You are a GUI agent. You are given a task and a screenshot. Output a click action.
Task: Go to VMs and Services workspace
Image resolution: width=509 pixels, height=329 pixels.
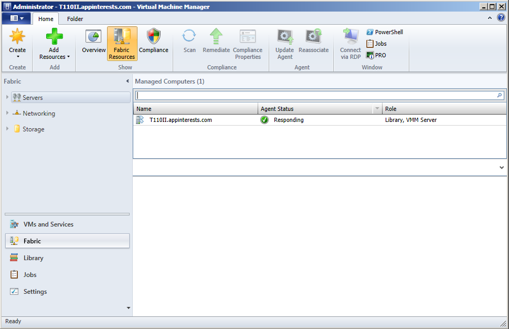pyautogui.click(x=48, y=224)
